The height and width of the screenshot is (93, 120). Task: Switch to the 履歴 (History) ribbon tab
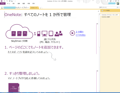click(x=24, y=3)
